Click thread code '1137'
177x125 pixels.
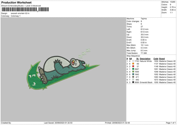pyautogui.click(x=156, y=64)
